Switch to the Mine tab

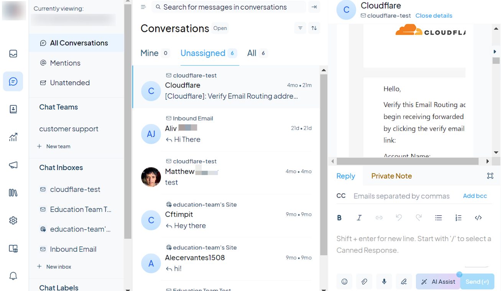[x=155, y=53]
